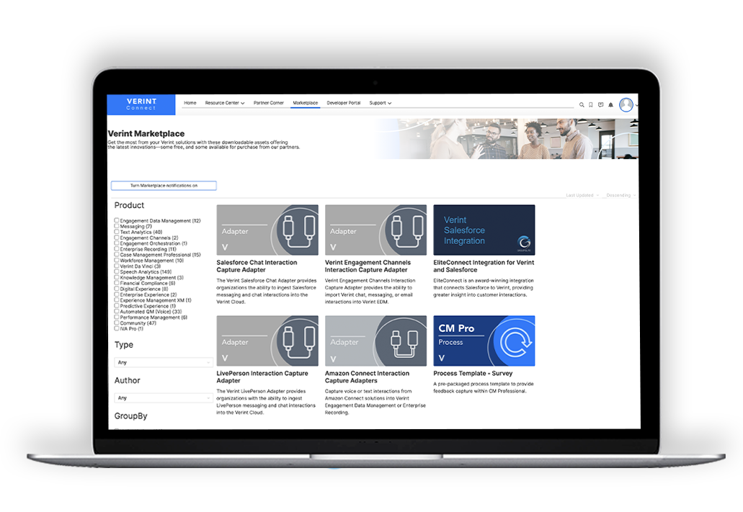Screen dimensions: 743x512
Task: Open the Type Any dropdown
Action: coord(164,361)
